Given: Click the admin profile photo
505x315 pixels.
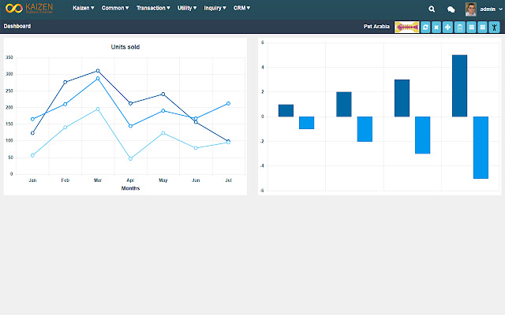Looking at the screenshot, I should point(470,9).
